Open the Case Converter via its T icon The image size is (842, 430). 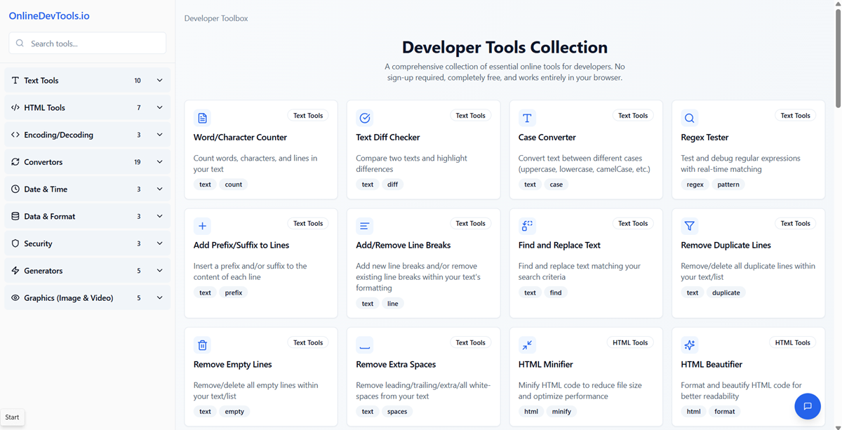coord(527,118)
